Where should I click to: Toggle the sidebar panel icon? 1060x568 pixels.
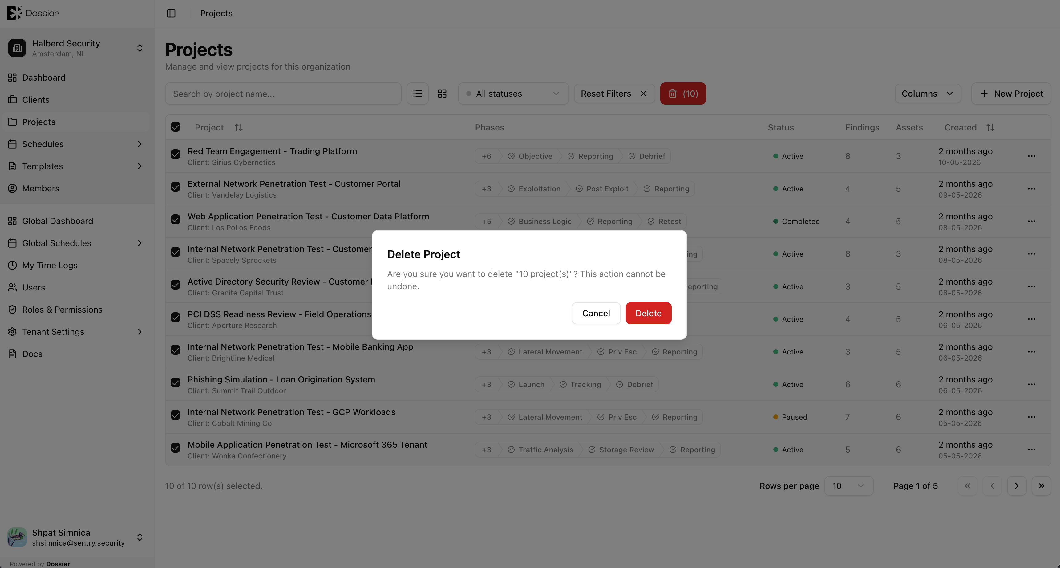171,13
